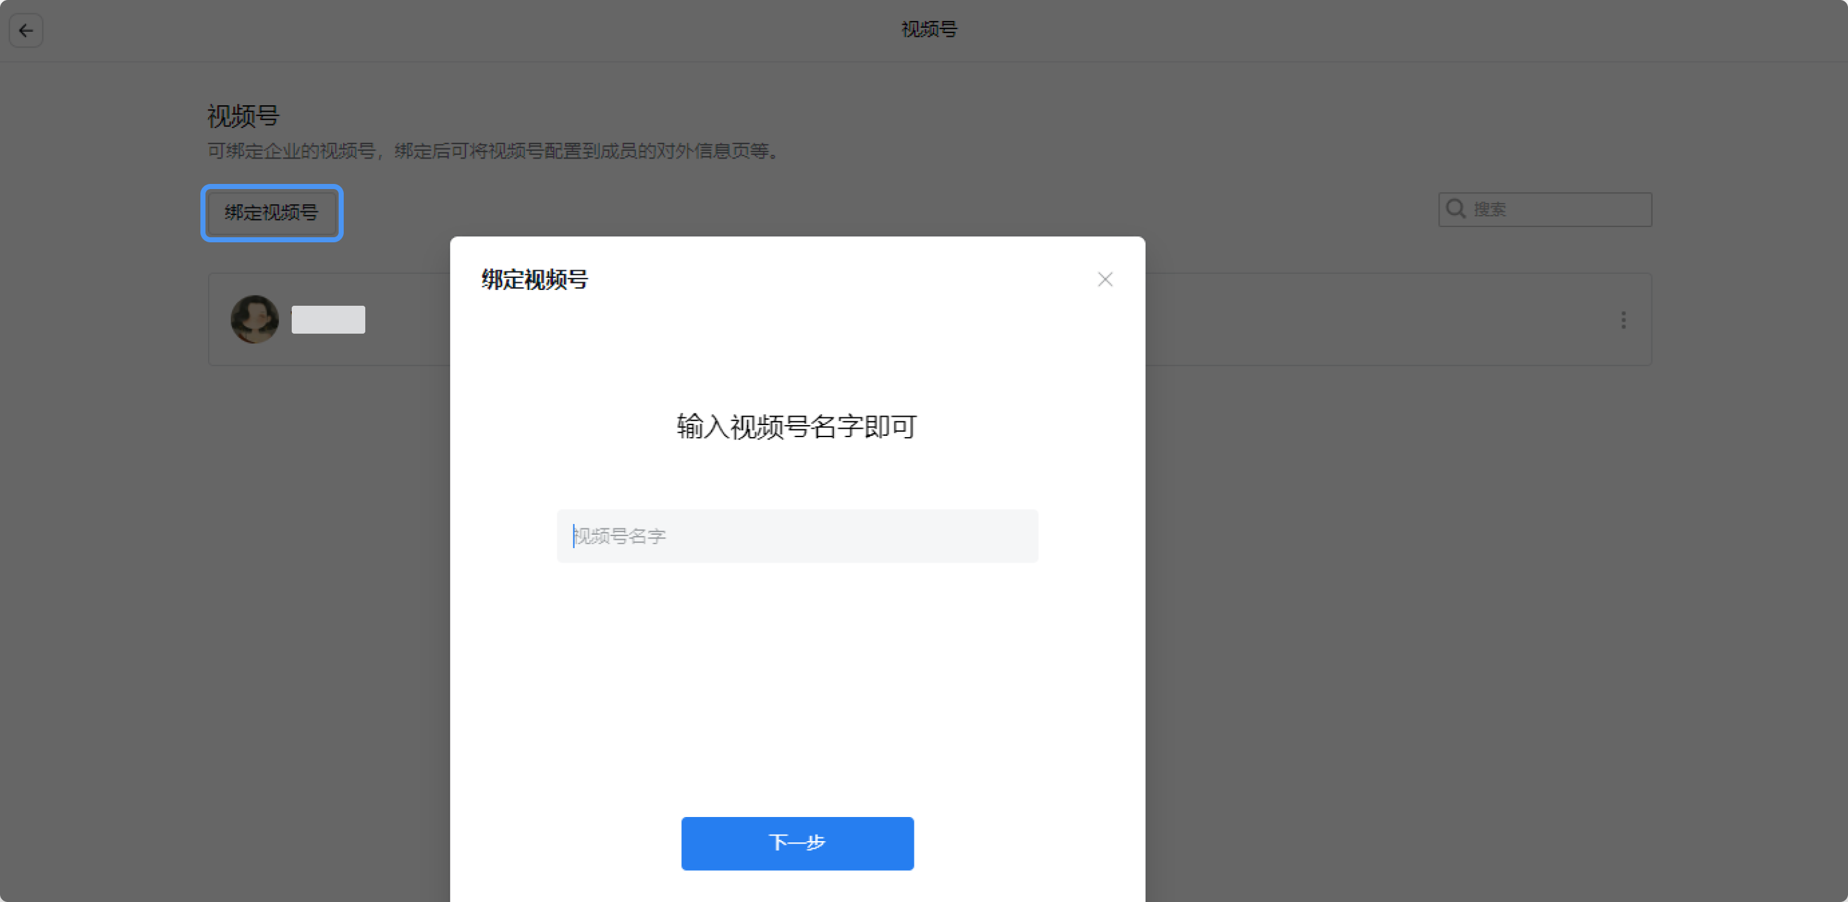
Task: Close the 绑定视频号 dialog with X
Action: click(x=1105, y=279)
